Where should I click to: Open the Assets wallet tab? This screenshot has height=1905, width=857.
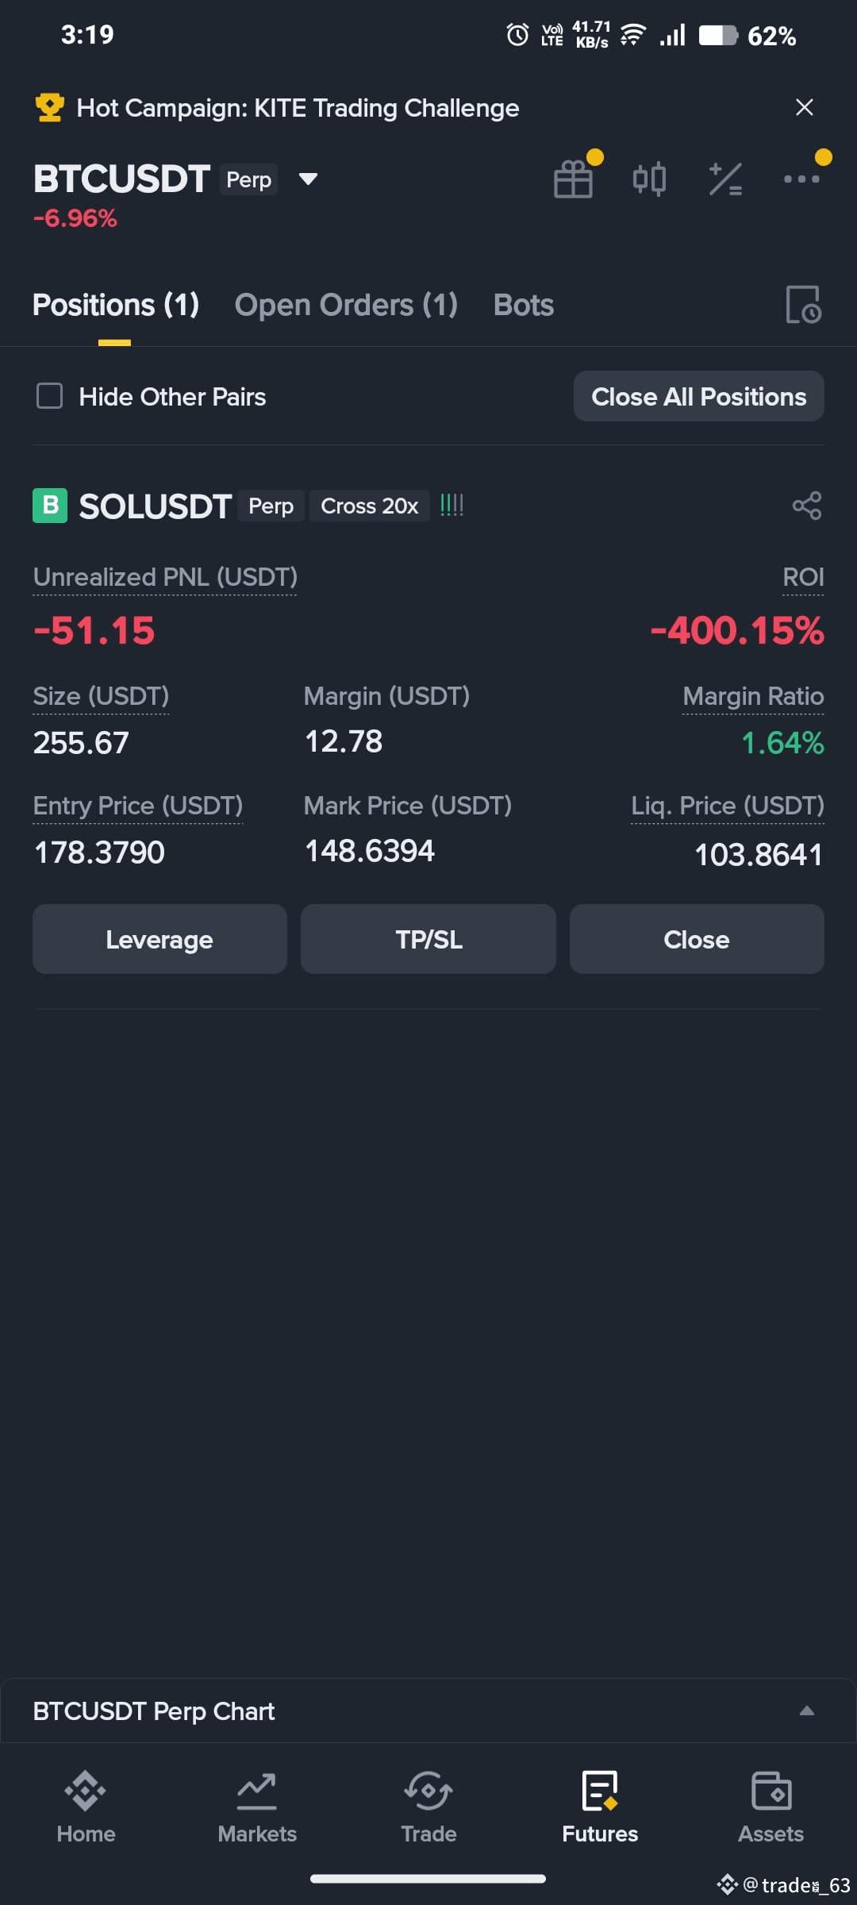771,1807
